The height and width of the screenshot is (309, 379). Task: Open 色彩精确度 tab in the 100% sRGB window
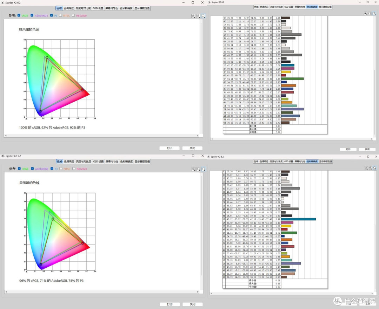pos(126,8)
